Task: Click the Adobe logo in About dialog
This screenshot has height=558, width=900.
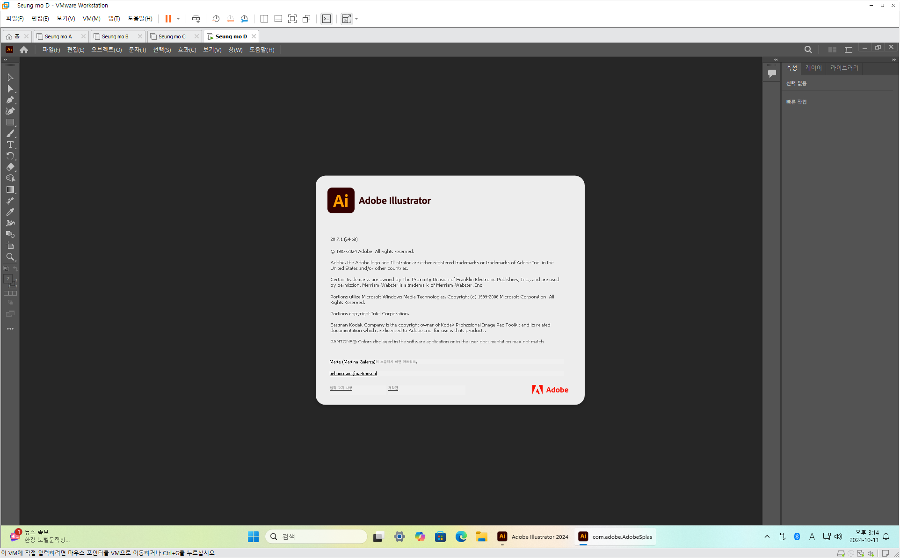Action: coord(550,390)
